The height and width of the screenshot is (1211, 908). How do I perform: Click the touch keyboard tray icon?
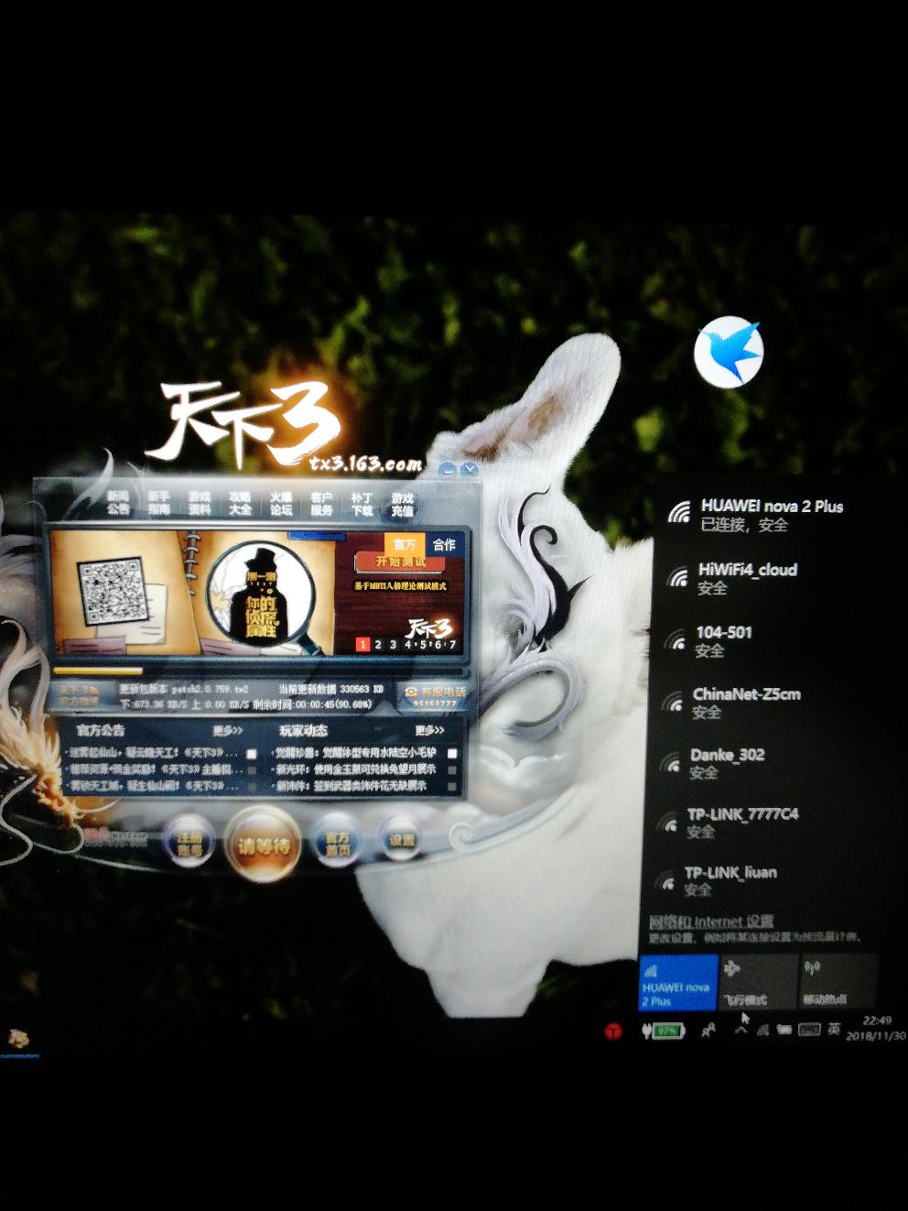tap(808, 1030)
